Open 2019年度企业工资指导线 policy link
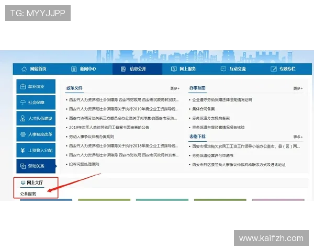The width and height of the screenshot is (314, 251). pyautogui.click(x=124, y=109)
